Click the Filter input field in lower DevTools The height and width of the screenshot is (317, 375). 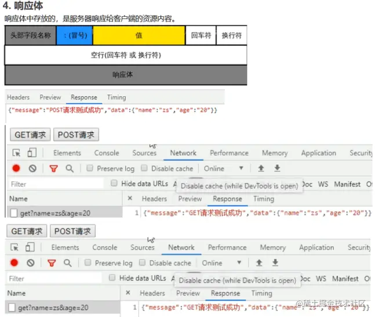click(54, 279)
